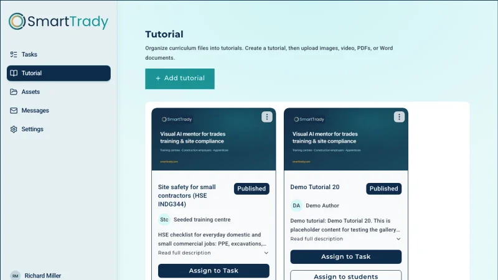This screenshot has width=498, height=280.
Task: Open the Tasks menu item
Action: [59, 55]
